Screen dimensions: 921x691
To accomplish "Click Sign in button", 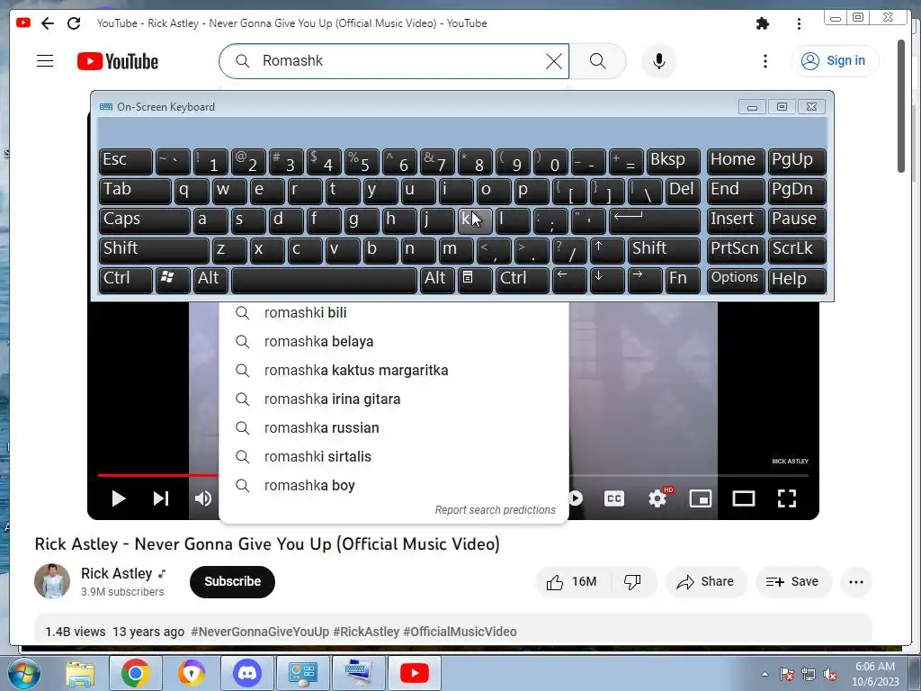I will click(835, 60).
